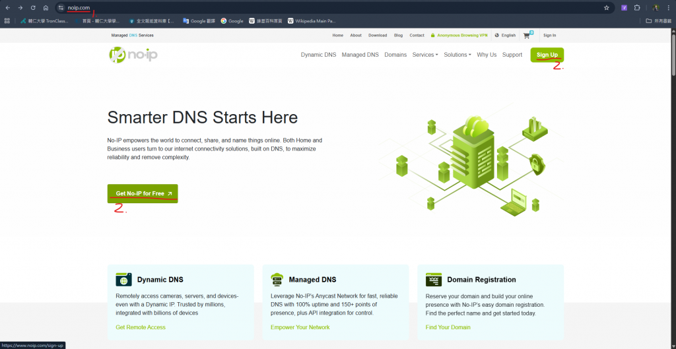
Task: Click the Managed DNS Services tagline
Action: 132,36
